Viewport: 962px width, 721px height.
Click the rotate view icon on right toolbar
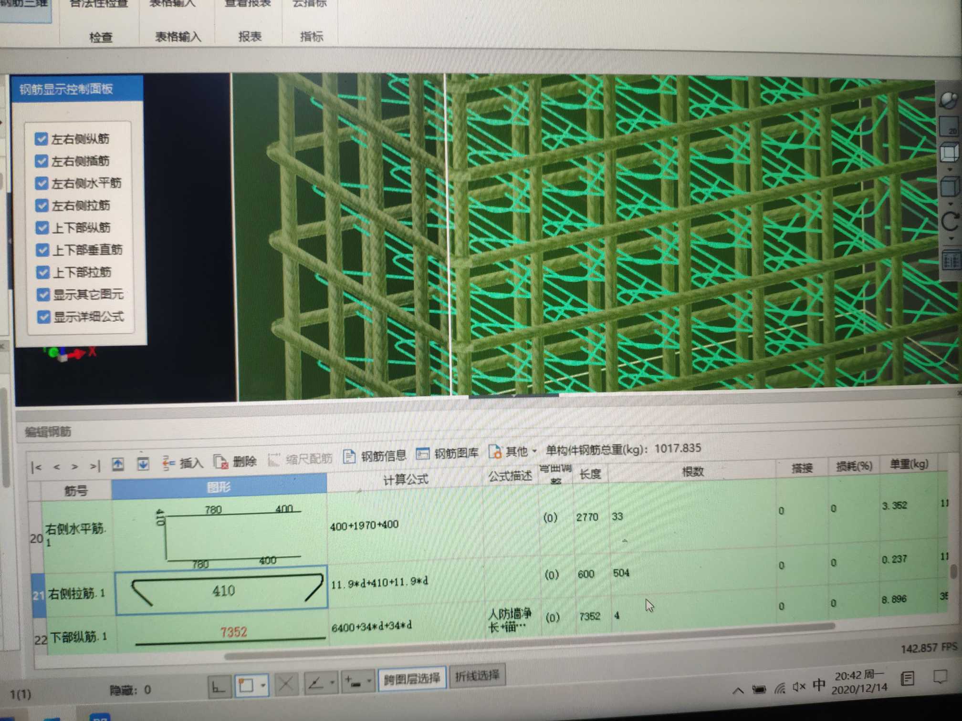tap(950, 222)
